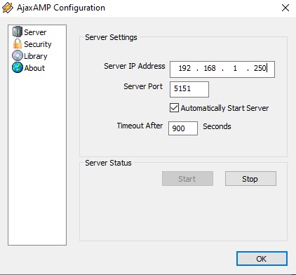Select the About entry

coord(34,68)
